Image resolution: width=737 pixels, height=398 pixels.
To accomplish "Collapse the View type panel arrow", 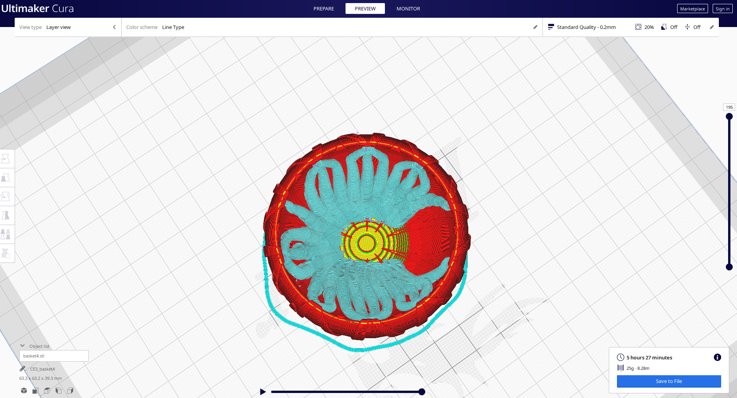I will (x=114, y=27).
